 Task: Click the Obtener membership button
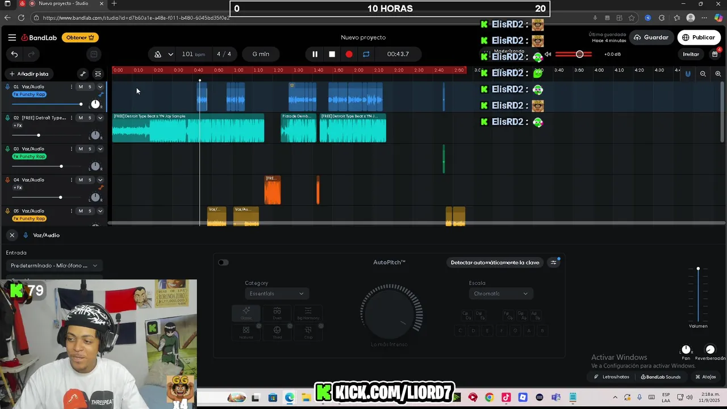point(80,37)
